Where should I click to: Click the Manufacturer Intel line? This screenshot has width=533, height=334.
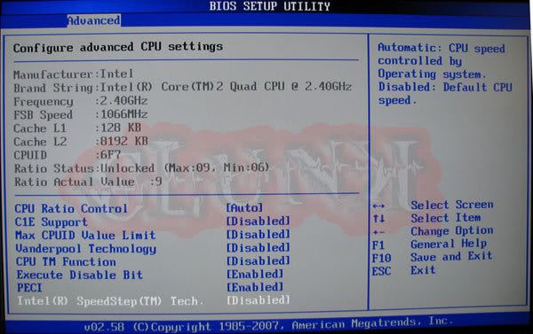(74, 74)
